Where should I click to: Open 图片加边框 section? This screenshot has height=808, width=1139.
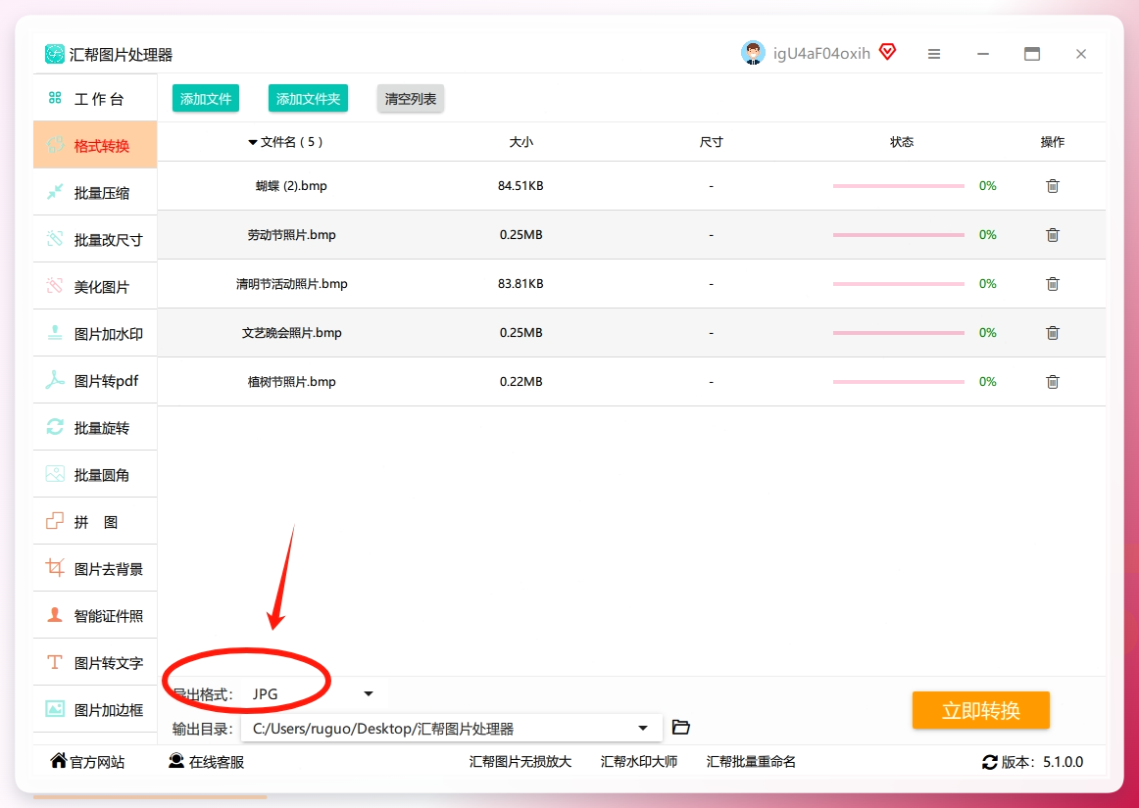tap(95, 709)
